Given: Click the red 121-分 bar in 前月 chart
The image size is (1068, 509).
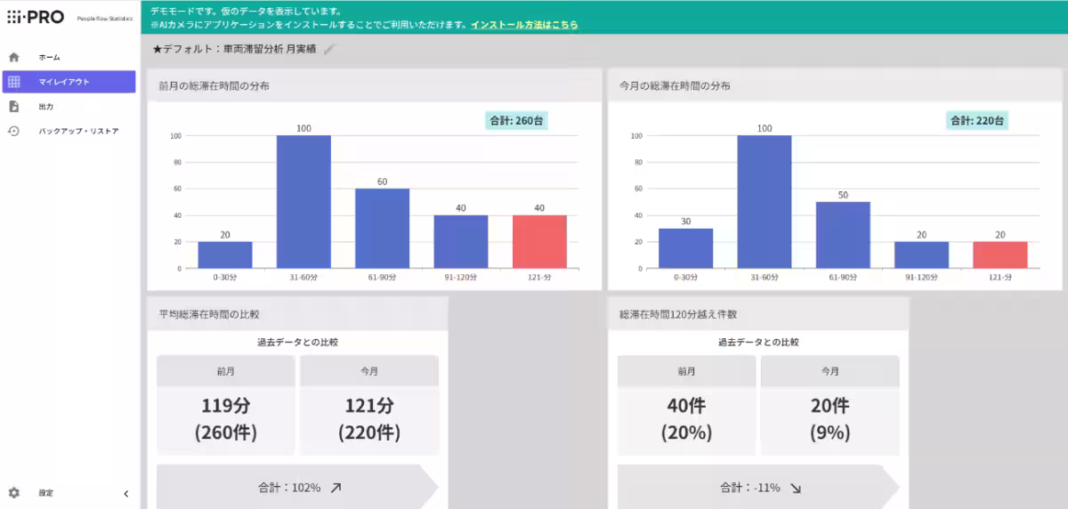Looking at the screenshot, I should coord(539,241).
